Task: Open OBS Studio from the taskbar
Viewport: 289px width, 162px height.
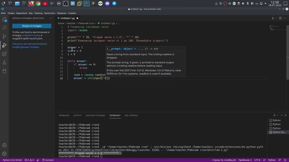Action: pyautogui.click(x=65, y=4)
